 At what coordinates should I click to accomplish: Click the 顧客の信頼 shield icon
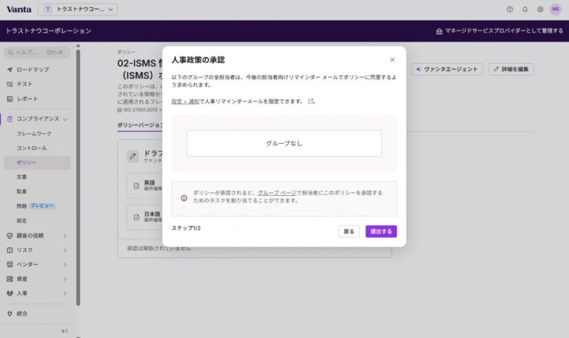pos(10,236)
